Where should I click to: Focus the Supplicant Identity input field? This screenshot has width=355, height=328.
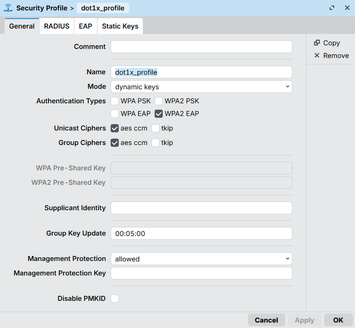pyautogui.click(x=201, y=208)
